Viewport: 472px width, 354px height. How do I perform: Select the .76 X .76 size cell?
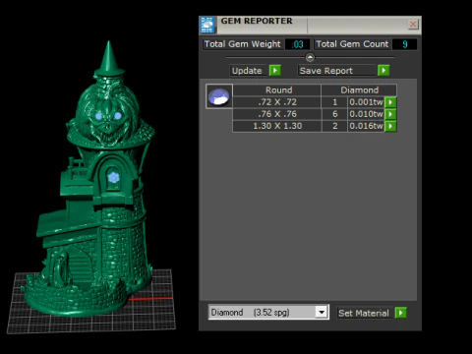point(277,114)
